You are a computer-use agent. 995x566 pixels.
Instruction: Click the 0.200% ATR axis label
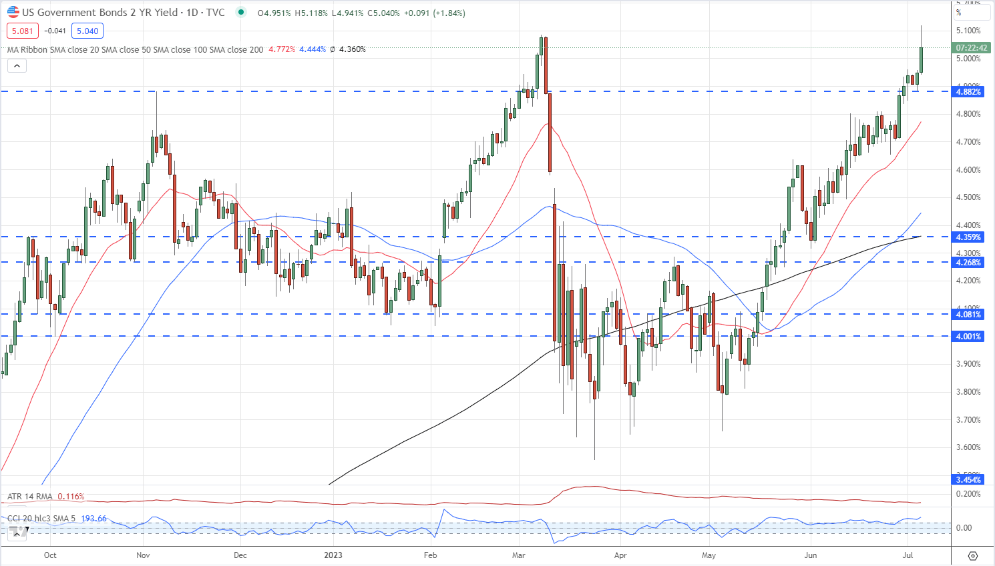tap(968, 494)
